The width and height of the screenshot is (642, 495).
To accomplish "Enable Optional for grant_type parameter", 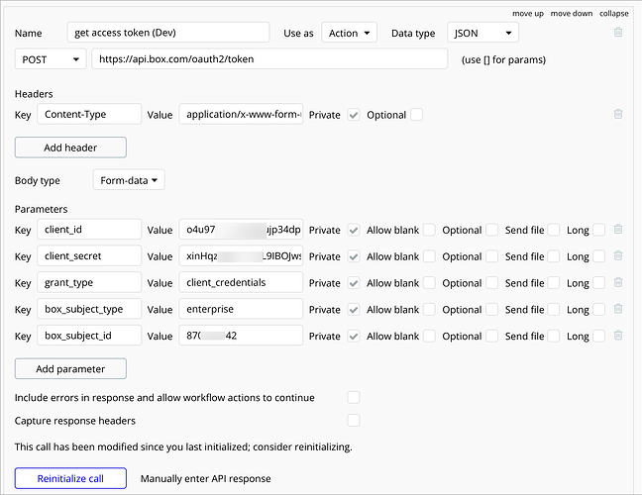I will coord(492,283).
